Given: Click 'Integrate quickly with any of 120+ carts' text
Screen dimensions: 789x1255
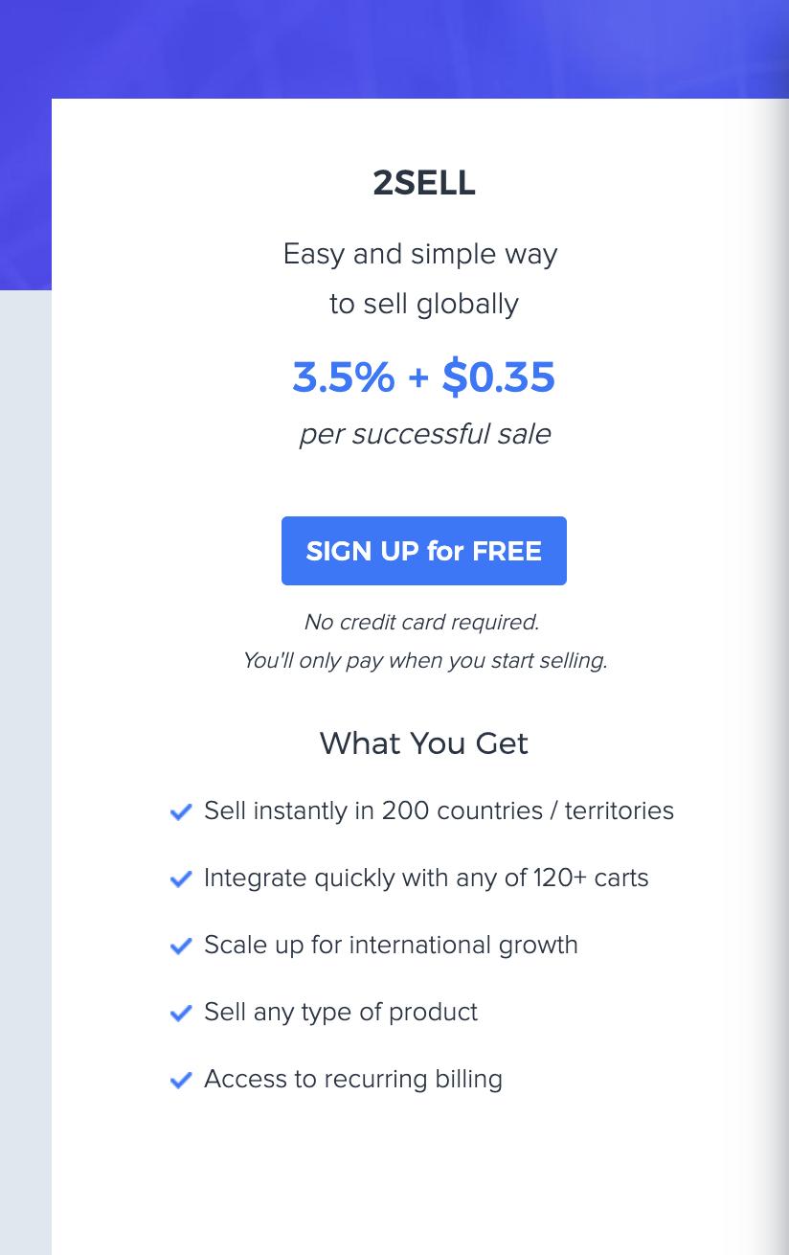Looking at the screenshot, I should click(x=426, y=878).
